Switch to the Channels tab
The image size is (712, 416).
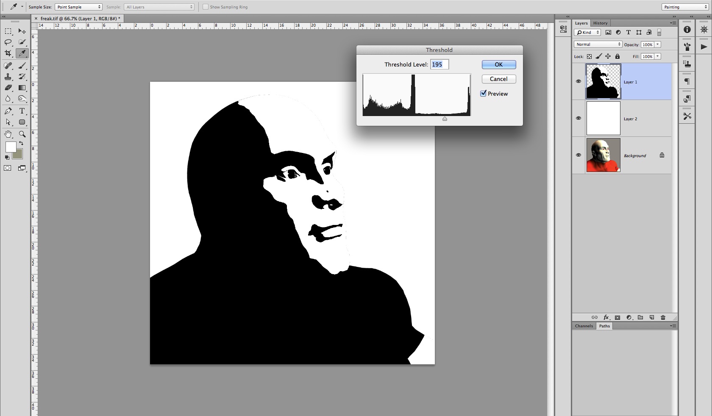(x=584, y=326)
